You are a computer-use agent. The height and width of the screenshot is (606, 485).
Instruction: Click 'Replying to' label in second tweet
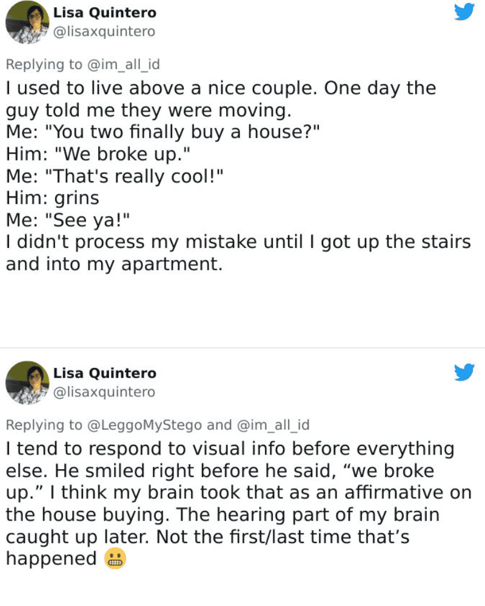pyautogui.click(x=44, y=425)
